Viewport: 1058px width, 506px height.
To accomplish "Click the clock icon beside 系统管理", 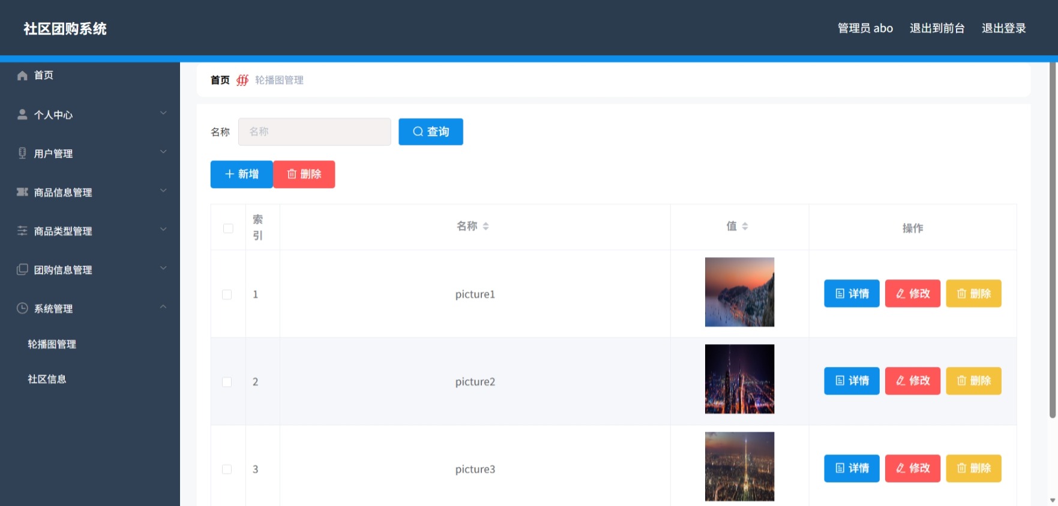I will coord(22,308).
